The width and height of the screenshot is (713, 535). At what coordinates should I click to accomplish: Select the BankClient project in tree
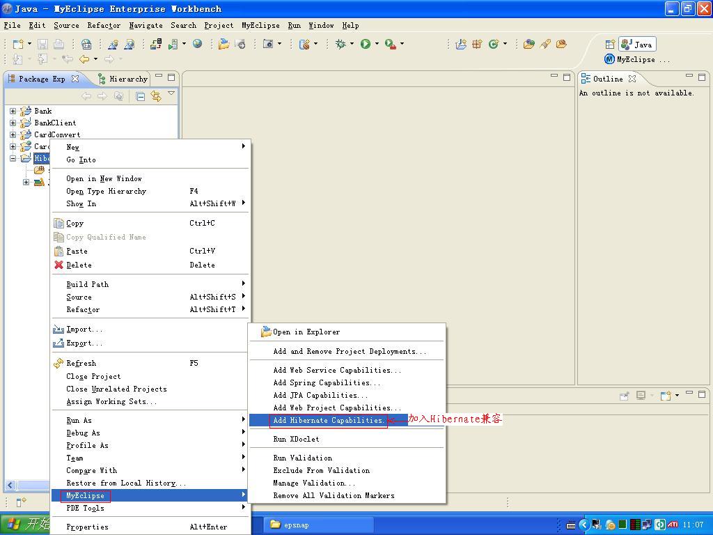(55, 123)
